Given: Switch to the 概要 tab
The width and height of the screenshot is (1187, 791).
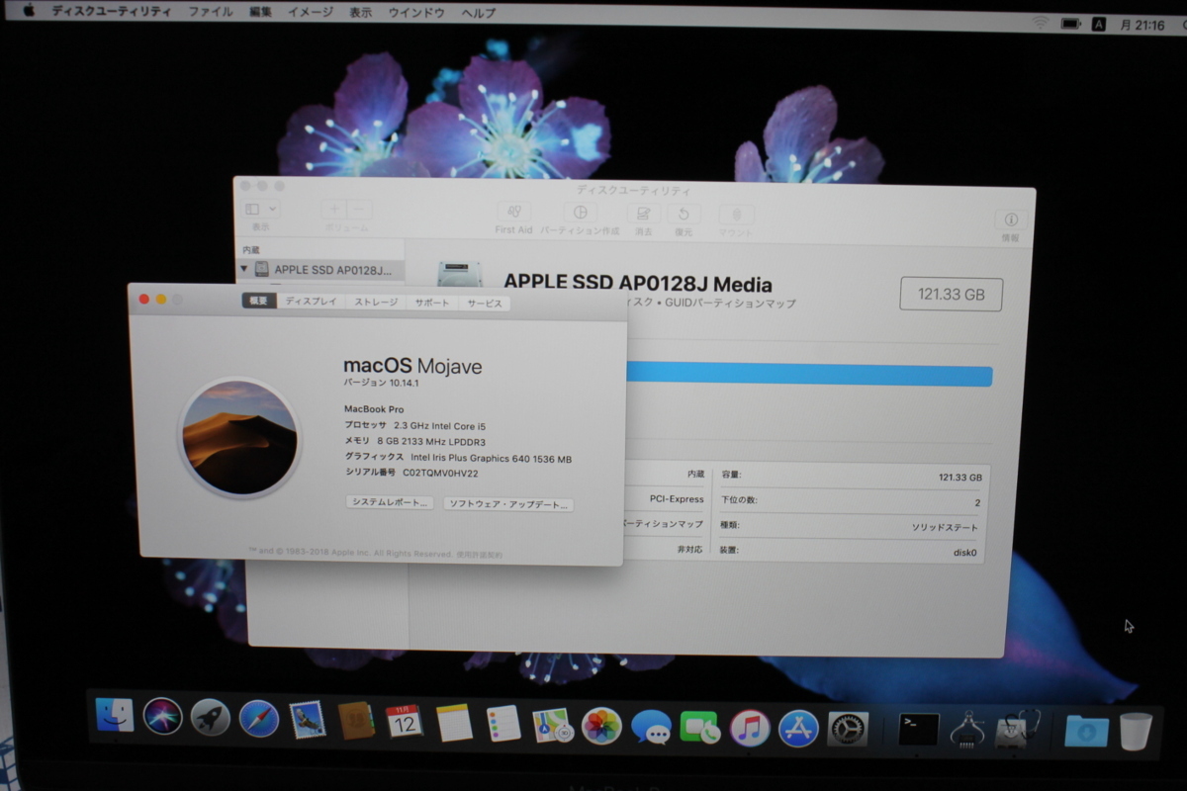Looking at the screenshot, I should pyautogui.click(x=259, y=302).
